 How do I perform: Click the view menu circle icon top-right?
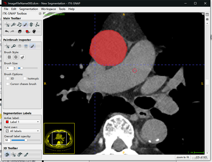[x=203, y=14]
